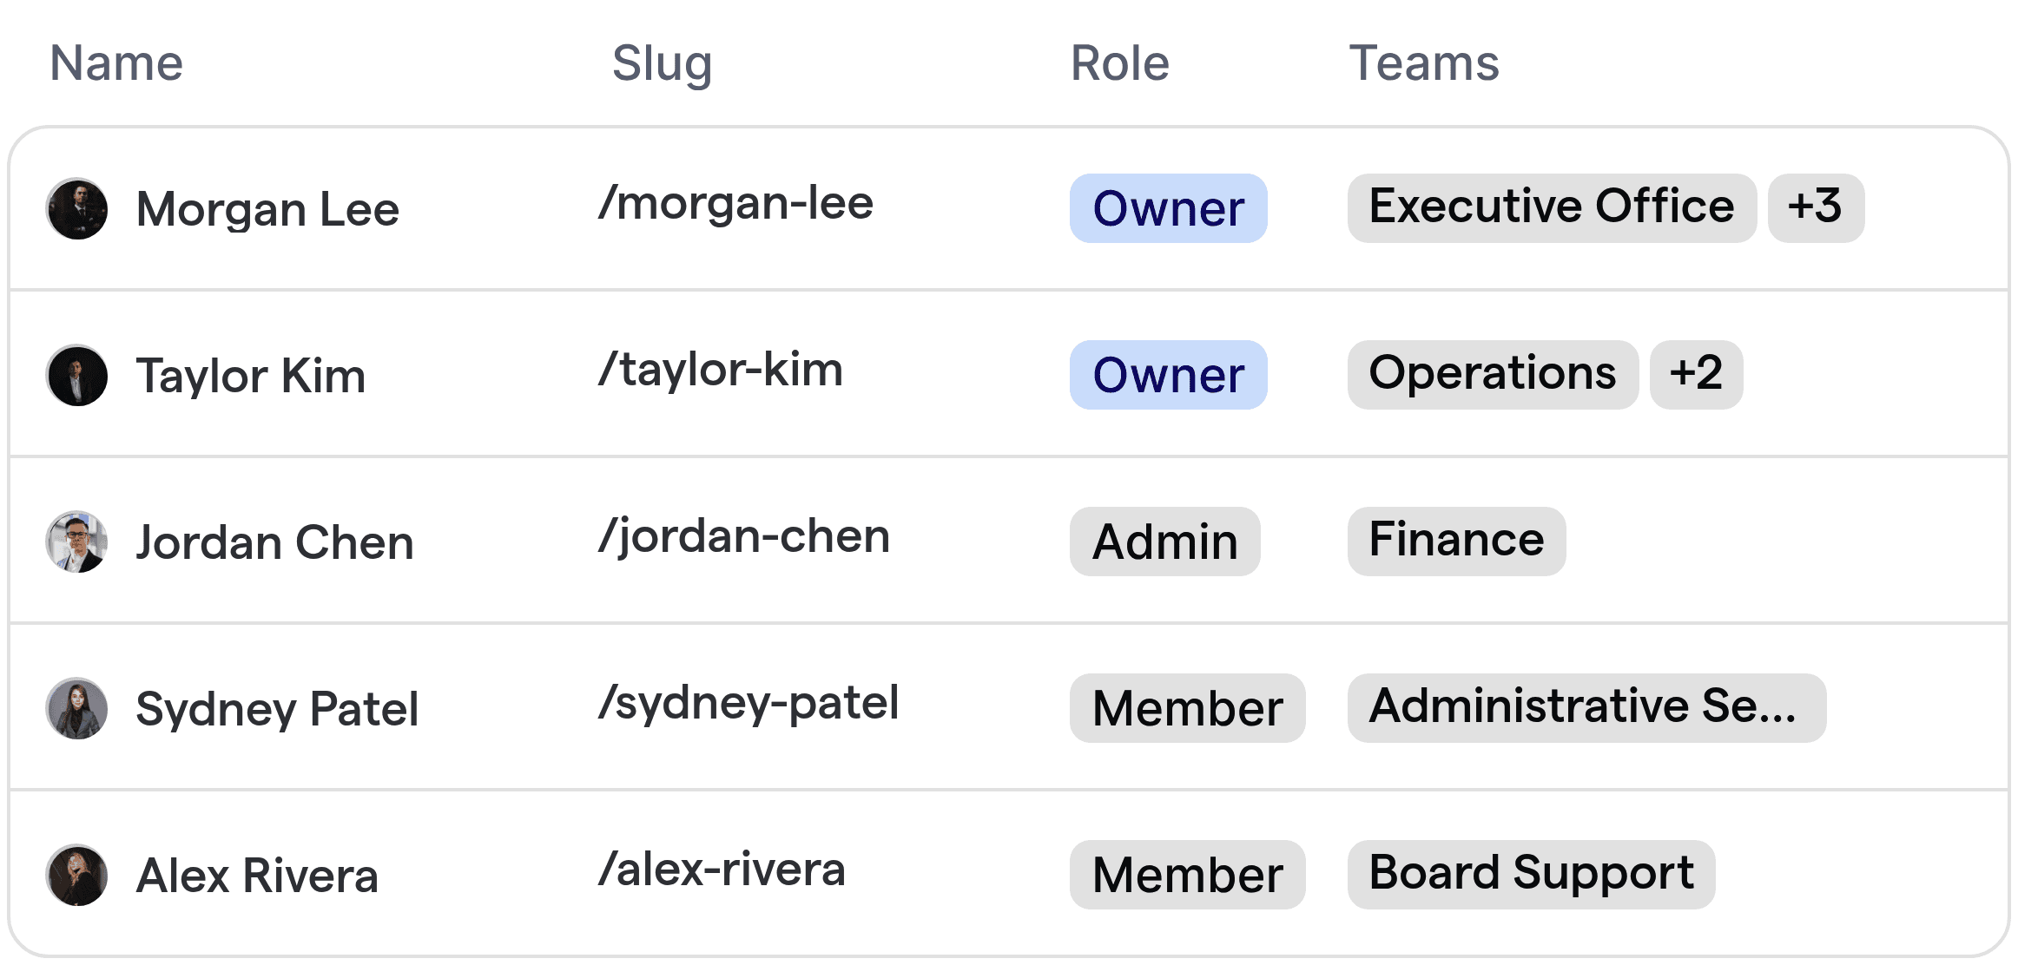Select the Admin badge for Jordan Chen
Screen dimensions: 2018x965
[x=1164, y=542]
